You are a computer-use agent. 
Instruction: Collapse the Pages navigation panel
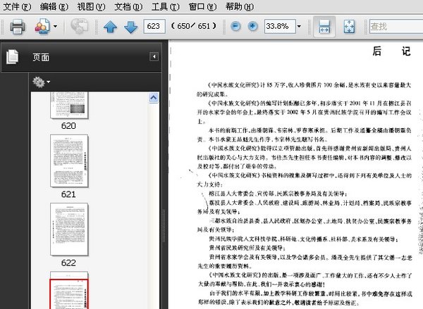coord(154,57)
